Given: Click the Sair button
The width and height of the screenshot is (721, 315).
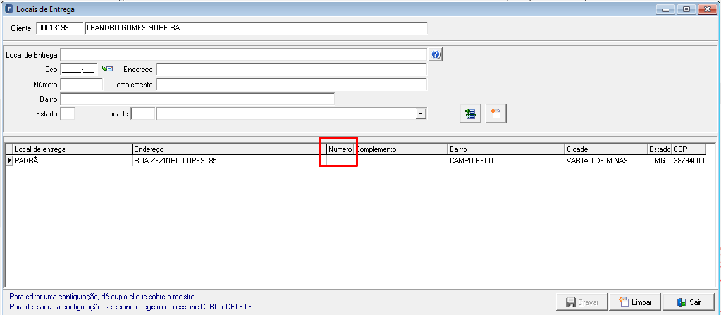Looking at the screenshot, I should (x=689, y=302).
